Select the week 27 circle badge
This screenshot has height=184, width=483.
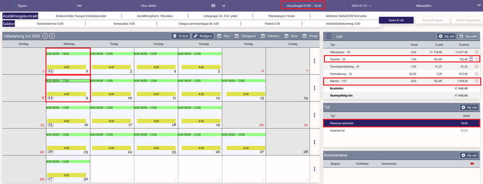pos(50,179)
